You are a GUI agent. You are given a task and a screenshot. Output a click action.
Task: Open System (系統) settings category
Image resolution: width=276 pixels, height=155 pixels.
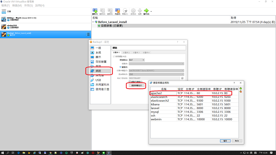tap(100, 52)
